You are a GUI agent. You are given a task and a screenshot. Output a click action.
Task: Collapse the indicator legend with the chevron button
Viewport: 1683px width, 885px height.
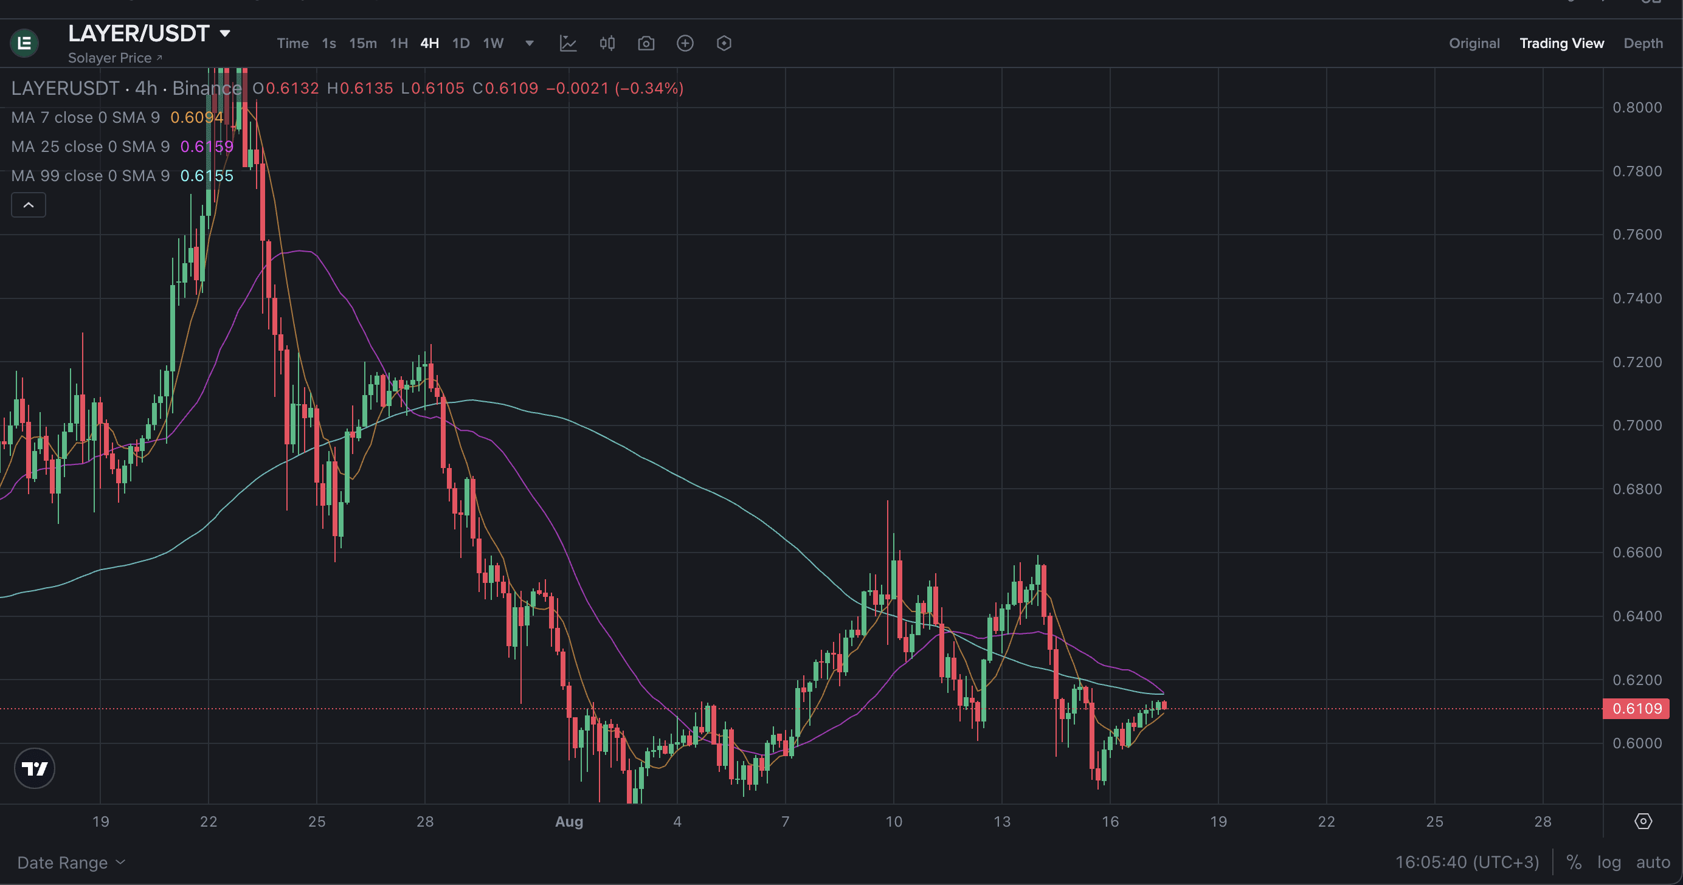pyautogui.click(x=29, y=205)
